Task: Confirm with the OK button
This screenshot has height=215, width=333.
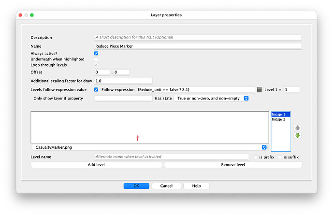Action: click(x=136, y=186)
